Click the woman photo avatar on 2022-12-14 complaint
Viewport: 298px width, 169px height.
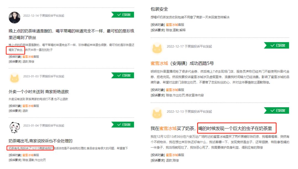pyautogui.click(x=14, y=17)
